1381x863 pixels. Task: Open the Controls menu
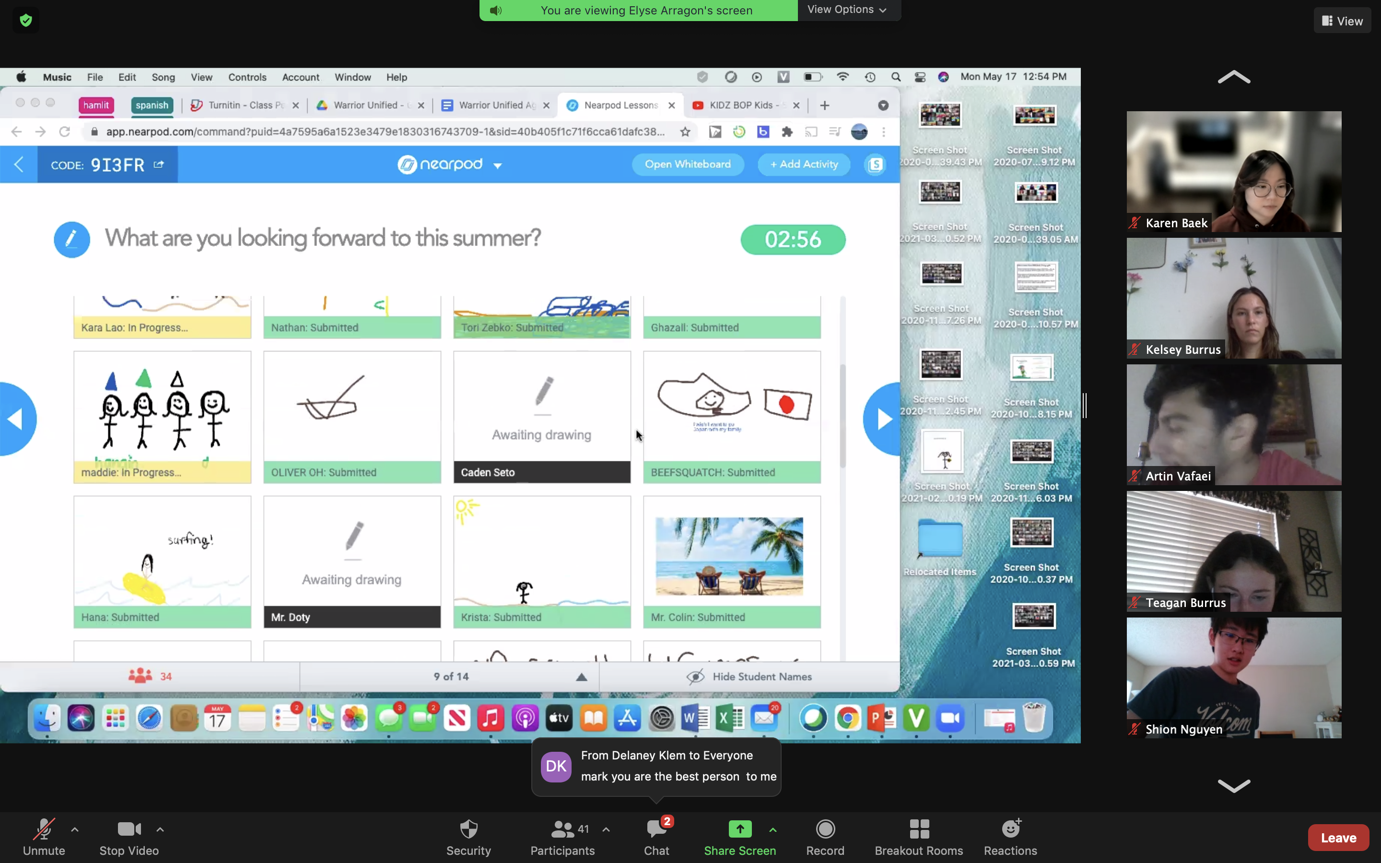point(247,77)
